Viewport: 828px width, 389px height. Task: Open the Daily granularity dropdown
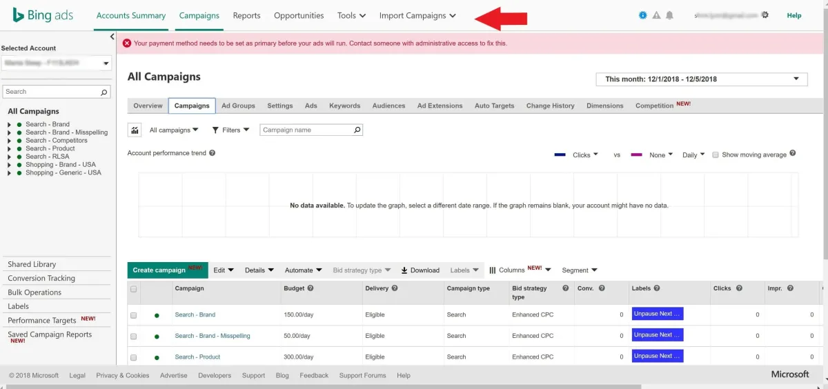click(x=693, y=155)
